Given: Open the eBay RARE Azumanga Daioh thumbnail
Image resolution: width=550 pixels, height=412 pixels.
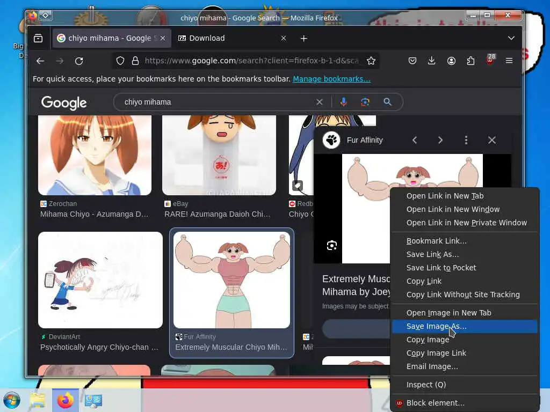Looking at the screenshot, I should tap(219, 155).
